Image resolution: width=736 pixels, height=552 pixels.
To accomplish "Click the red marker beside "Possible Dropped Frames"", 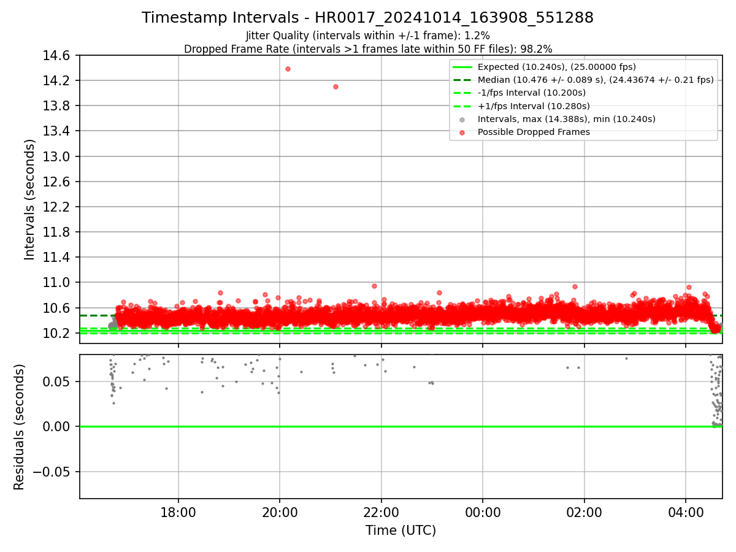I will pos(462,132).
